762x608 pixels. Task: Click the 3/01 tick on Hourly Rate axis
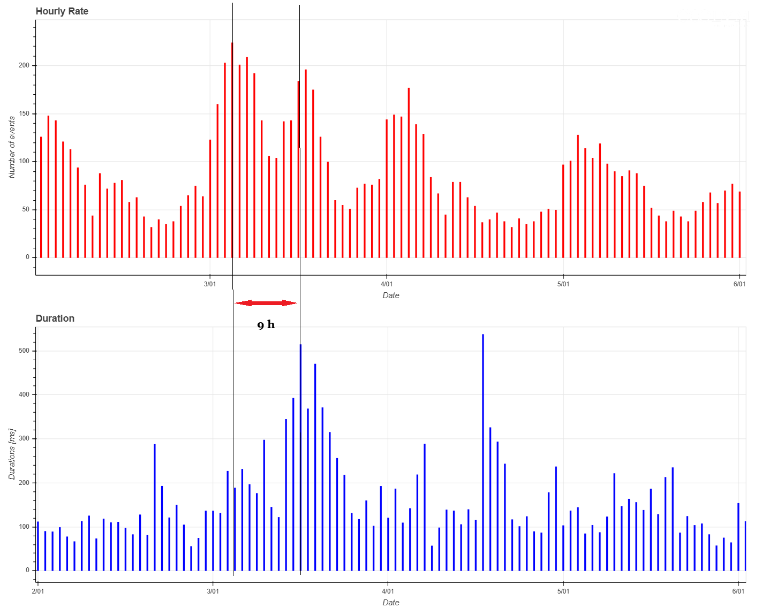coord(210,284)
